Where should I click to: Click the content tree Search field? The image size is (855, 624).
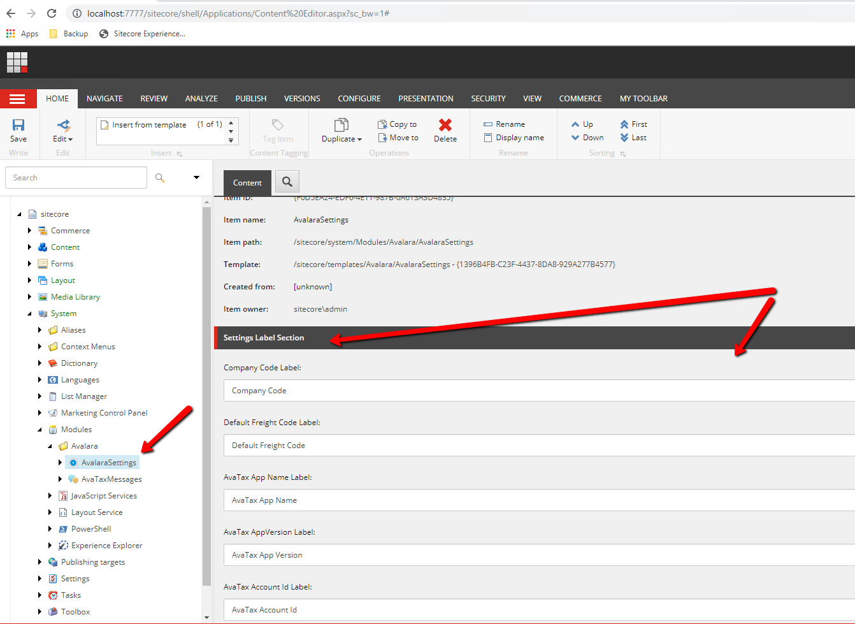[76, 178]
